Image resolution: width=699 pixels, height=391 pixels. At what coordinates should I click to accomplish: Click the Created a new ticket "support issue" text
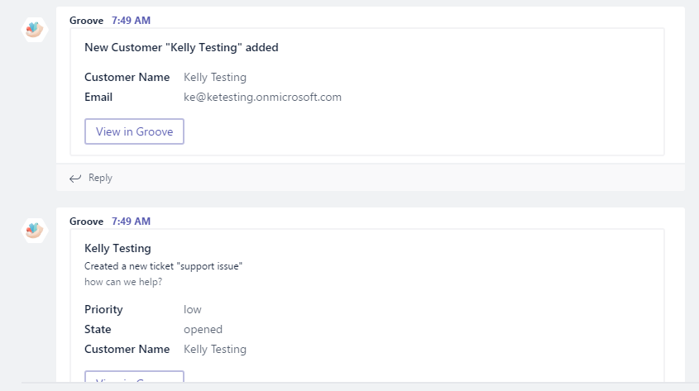click(163, 266)
